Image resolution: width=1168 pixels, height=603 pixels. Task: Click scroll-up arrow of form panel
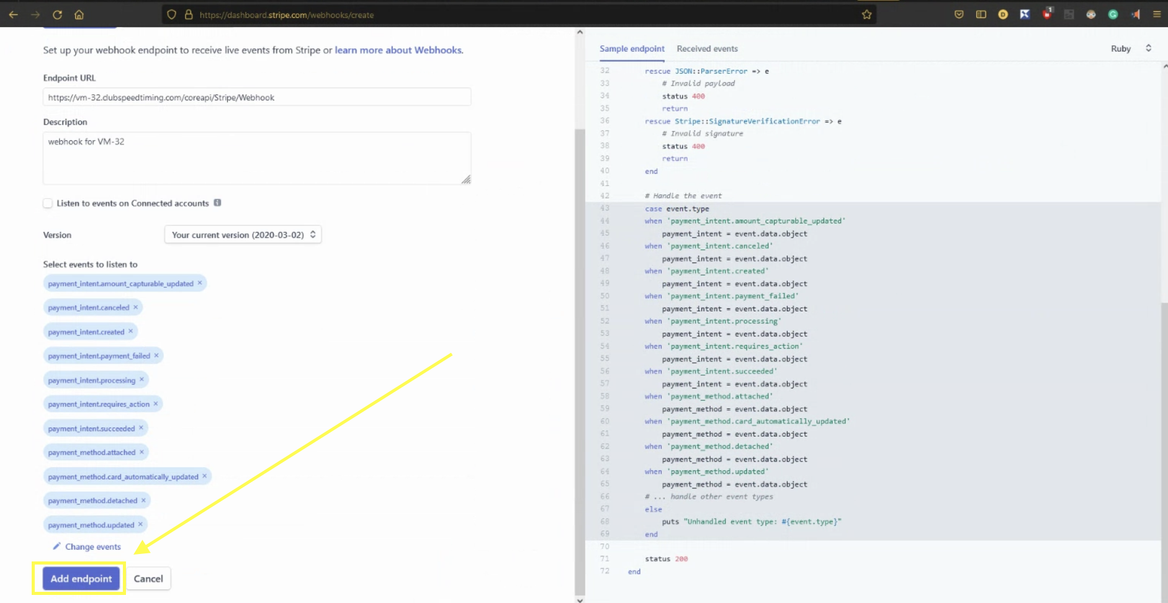[x=580, y=32]
